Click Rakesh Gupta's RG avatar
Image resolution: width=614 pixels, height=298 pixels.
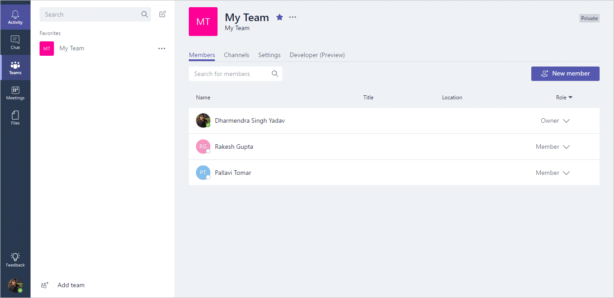point(203,147)
